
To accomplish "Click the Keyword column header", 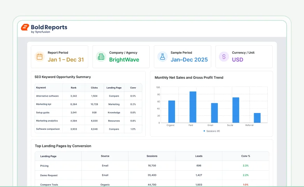I will [41, 88].
